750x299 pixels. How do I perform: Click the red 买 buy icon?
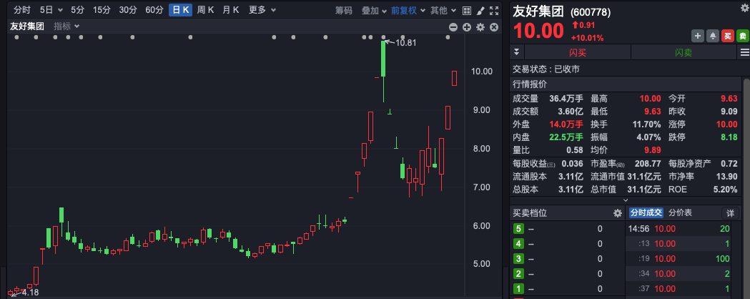pos(728,36)
